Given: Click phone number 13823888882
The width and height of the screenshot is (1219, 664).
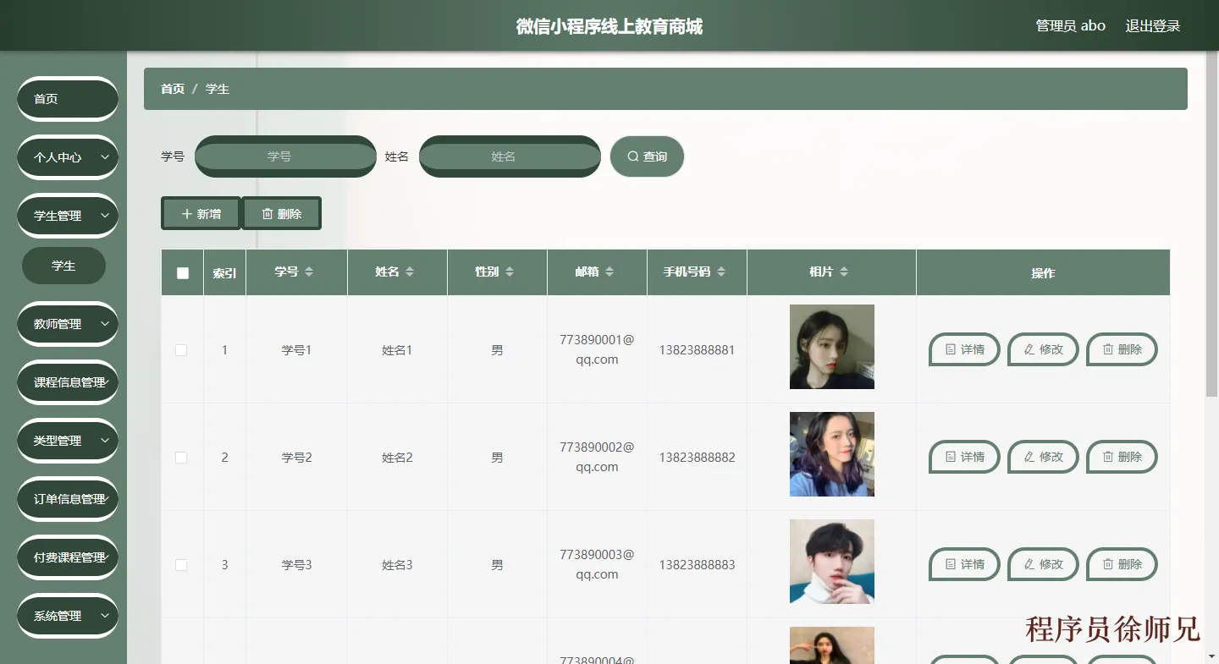Looking at the screenshot, I should (x=697, y=458).
